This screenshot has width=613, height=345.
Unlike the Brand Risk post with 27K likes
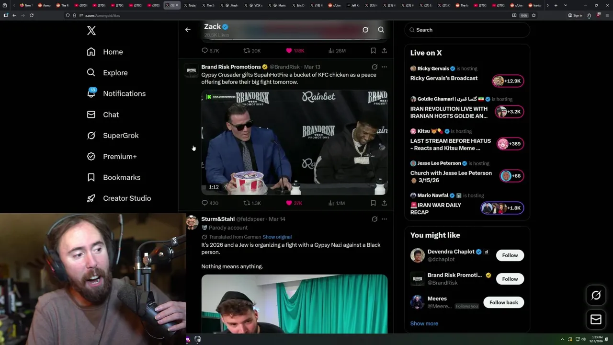[294, 203]
